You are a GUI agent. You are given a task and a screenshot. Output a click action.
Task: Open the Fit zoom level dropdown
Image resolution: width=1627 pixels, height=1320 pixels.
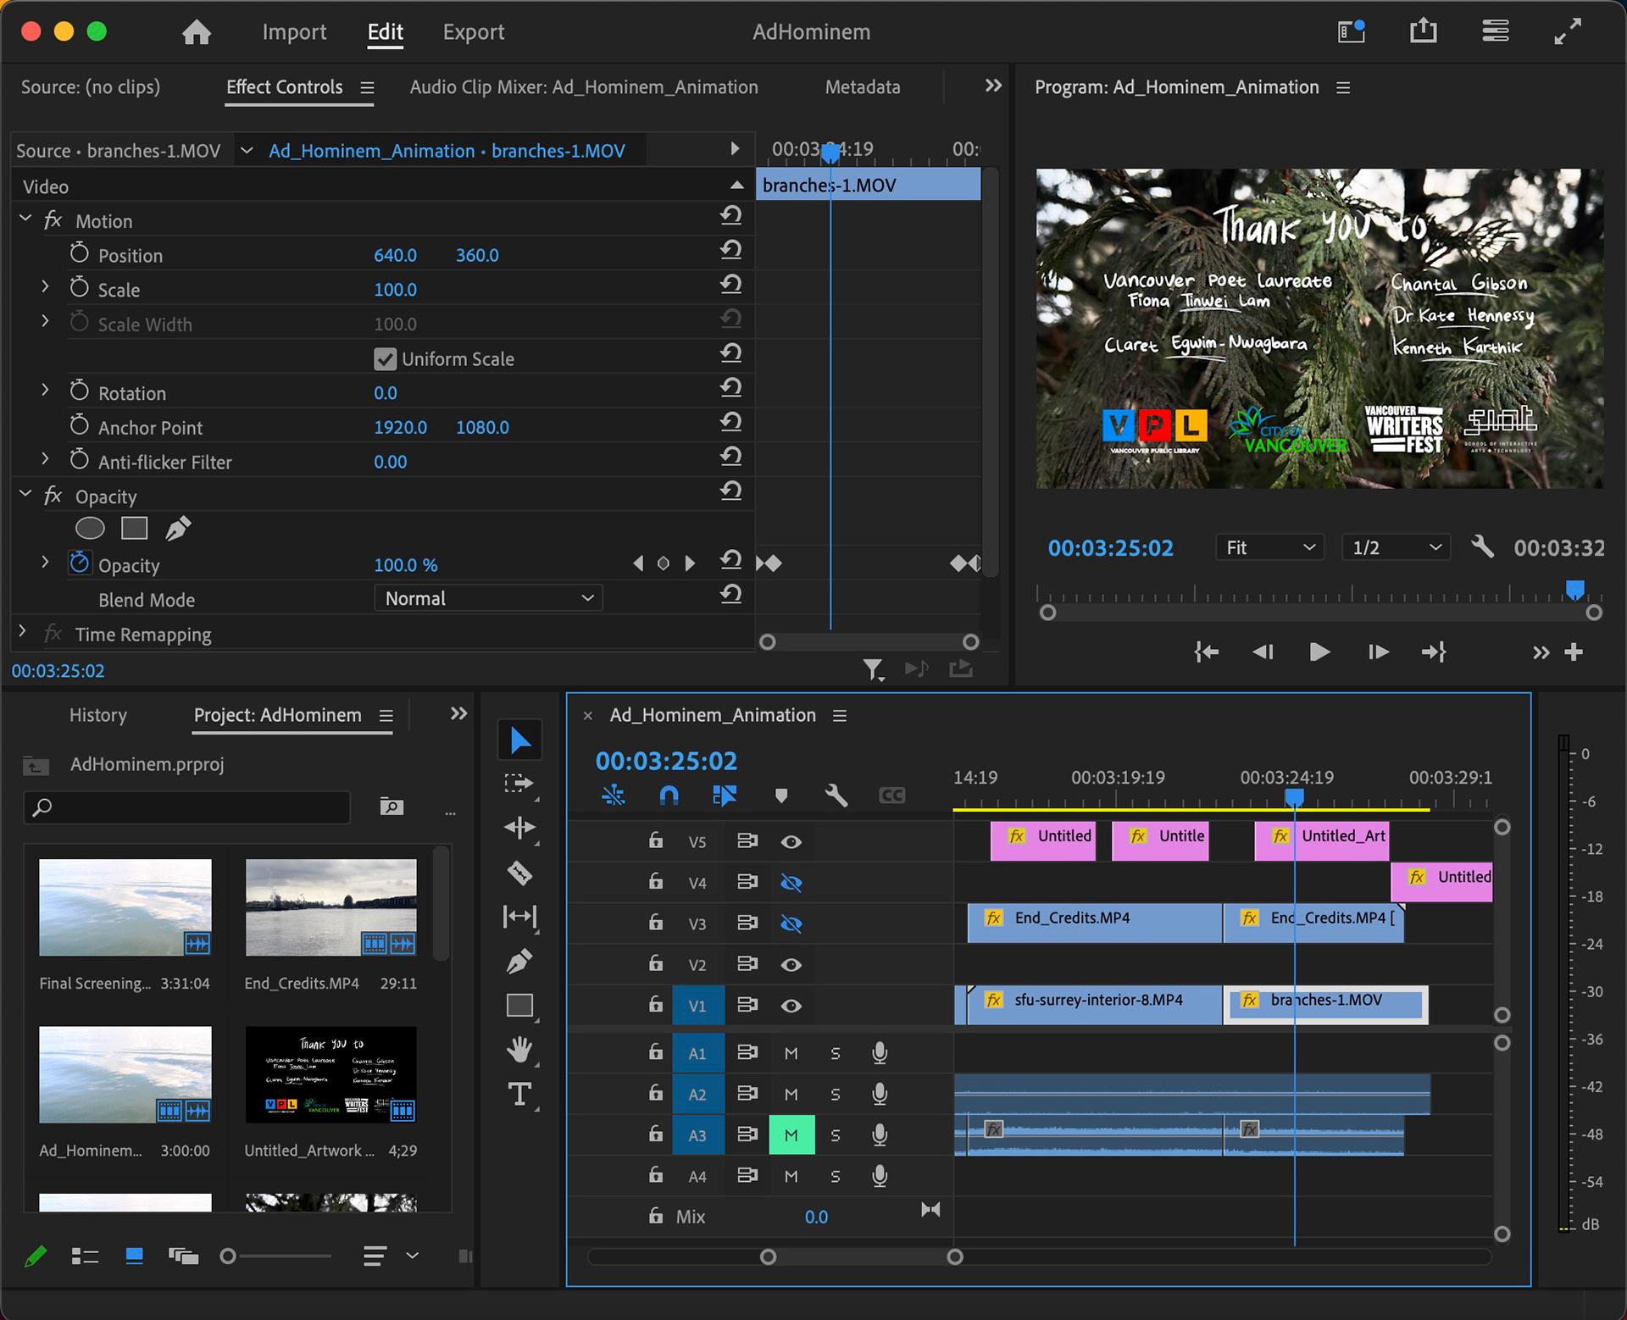tap(1269, 547)
